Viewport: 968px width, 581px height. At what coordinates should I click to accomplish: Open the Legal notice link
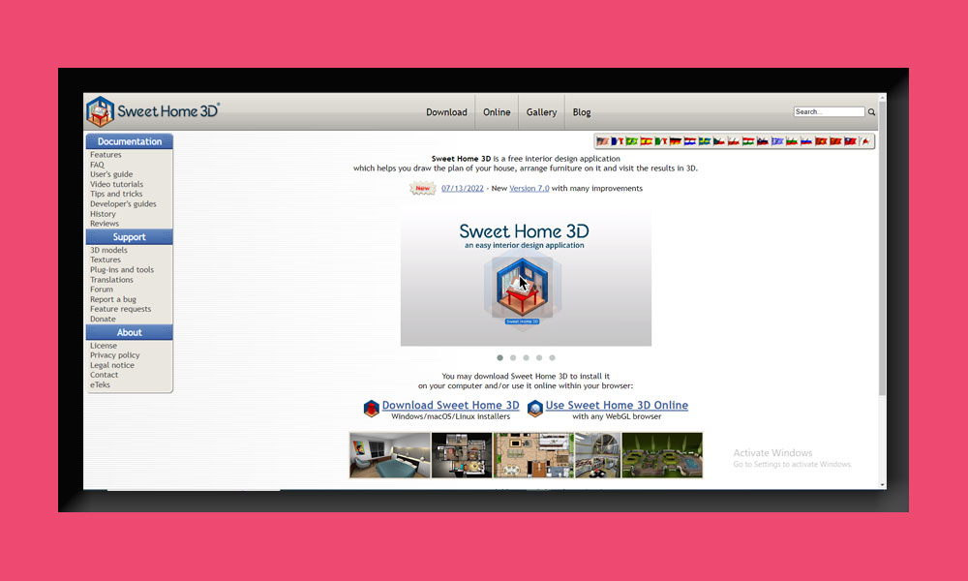[x=111, y=365]
